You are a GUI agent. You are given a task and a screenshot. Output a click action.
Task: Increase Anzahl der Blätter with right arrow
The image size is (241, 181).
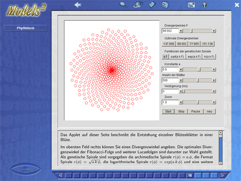pyautogui.click(x=214, y=80)
